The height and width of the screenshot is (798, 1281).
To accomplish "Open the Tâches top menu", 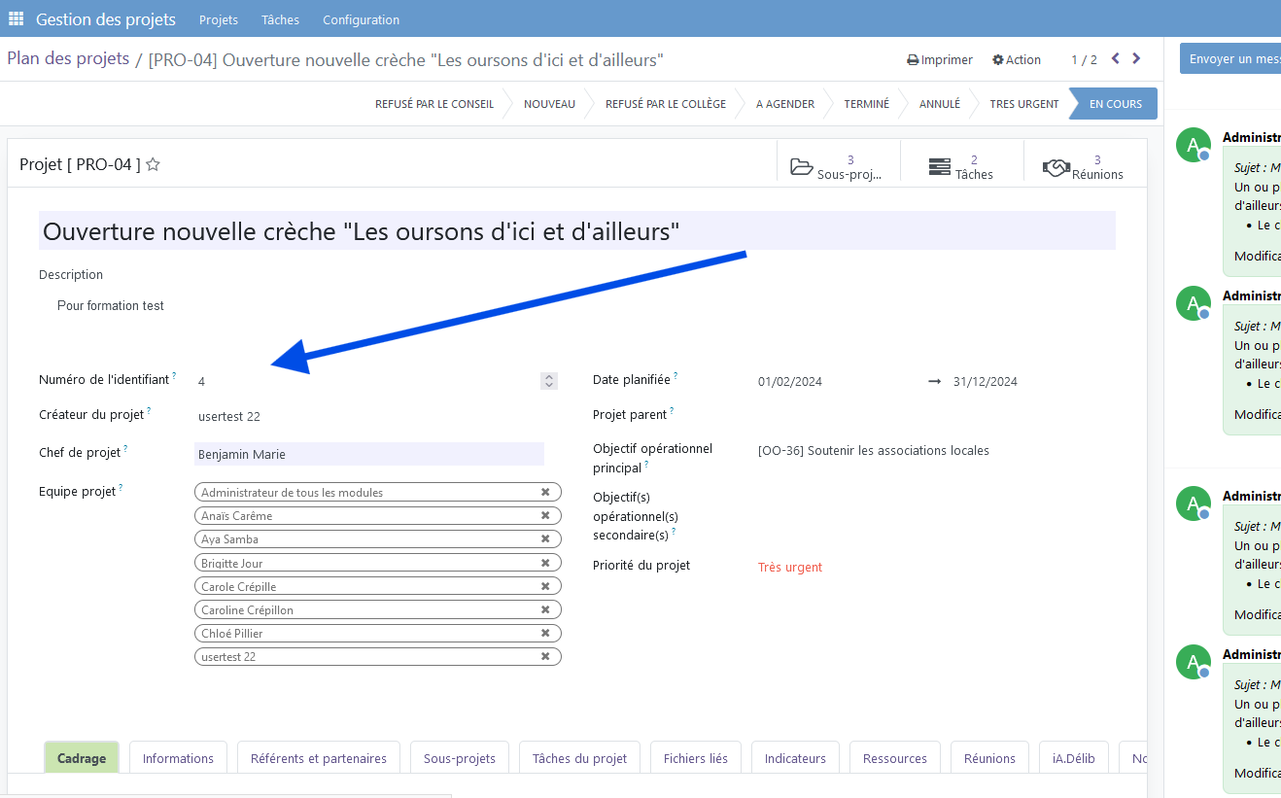I will pyautogui.click(x=280, y=19).
